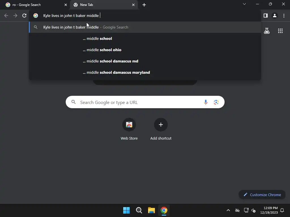Select the top 'Google Search' suggestion row
This screenshot has height=217, width=290.
(145, 27)
